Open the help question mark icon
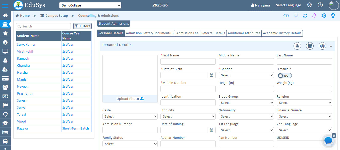The width and height of the screenshot is (340, 150). (320, 5)
